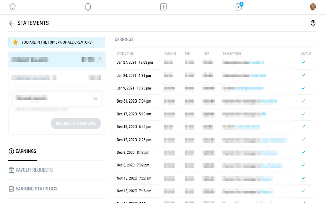Click the blue description link for Dec 12, 2020
Viewport: 326px width, 203px height.
click(x=274, y=140)
